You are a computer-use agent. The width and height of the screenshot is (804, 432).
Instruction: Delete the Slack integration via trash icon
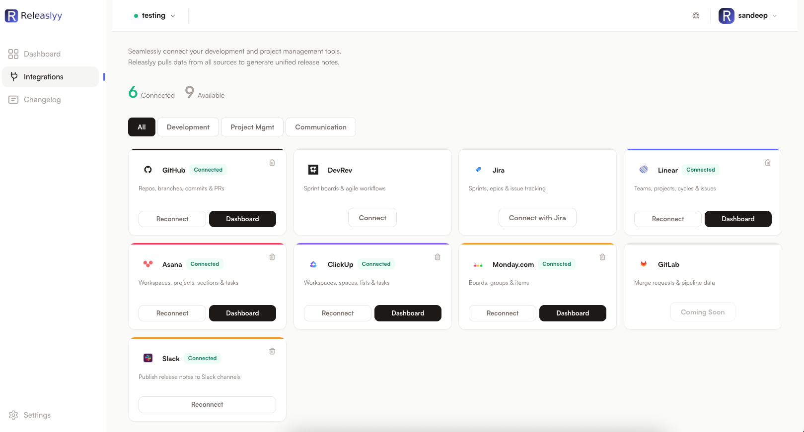[x=272, y=351]
